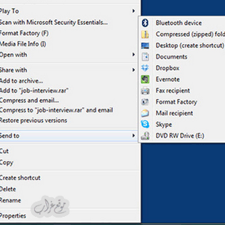Image resolution: width=225 pixels, height=225 pixels.
Task: Expand the Play To submenu arrow
Action: [x=133, y=11]
